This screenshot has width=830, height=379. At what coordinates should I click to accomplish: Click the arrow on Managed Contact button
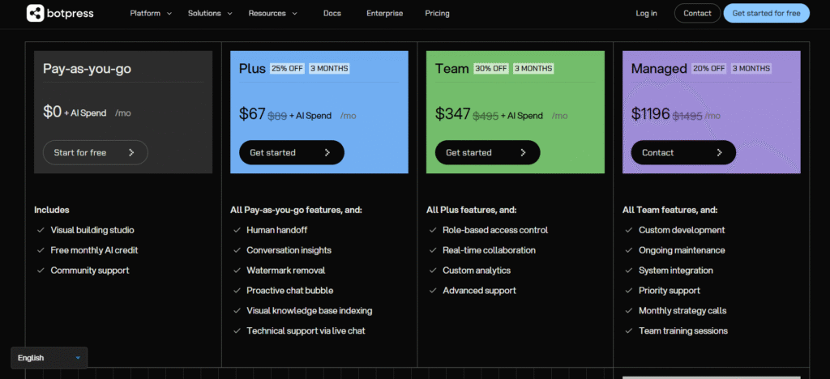click(720, 153)
